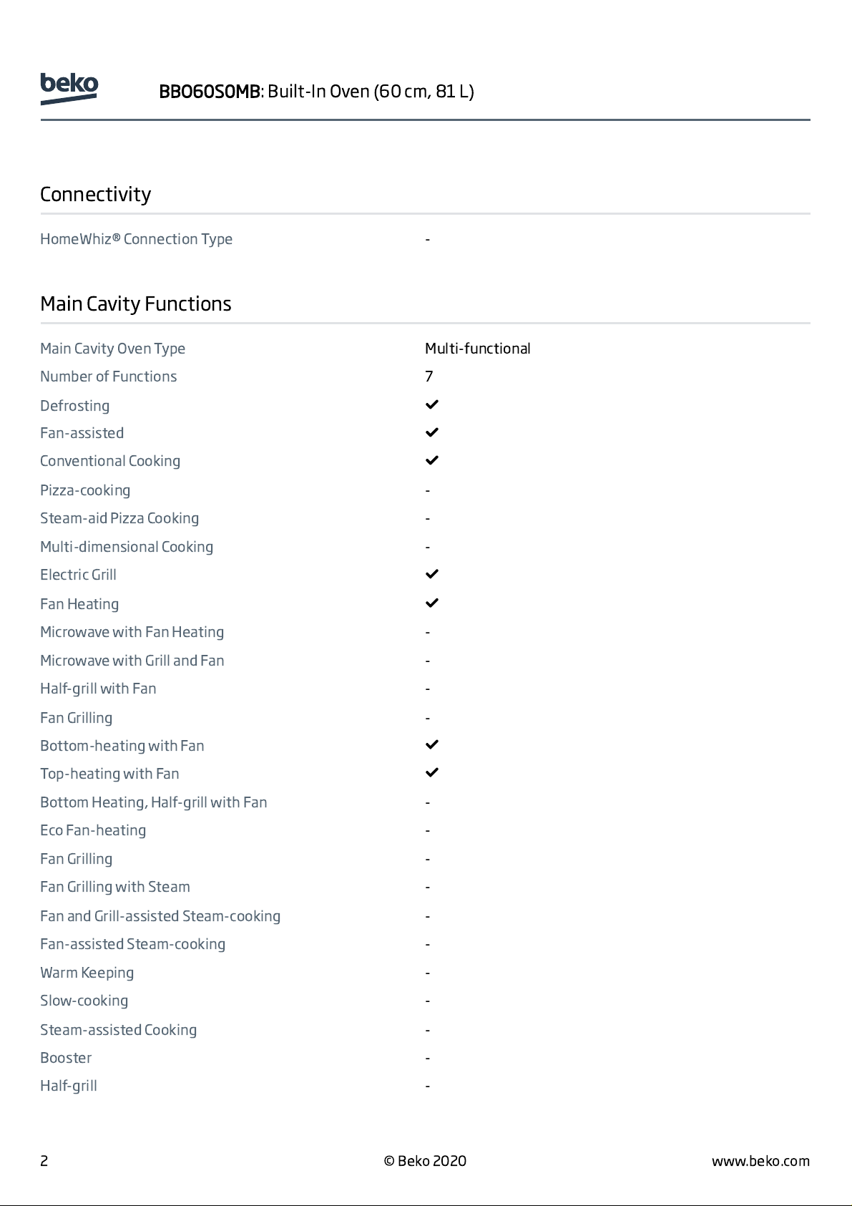Click the Eco Fan-heating label
Screen dimensions: 852x1206
93,830
